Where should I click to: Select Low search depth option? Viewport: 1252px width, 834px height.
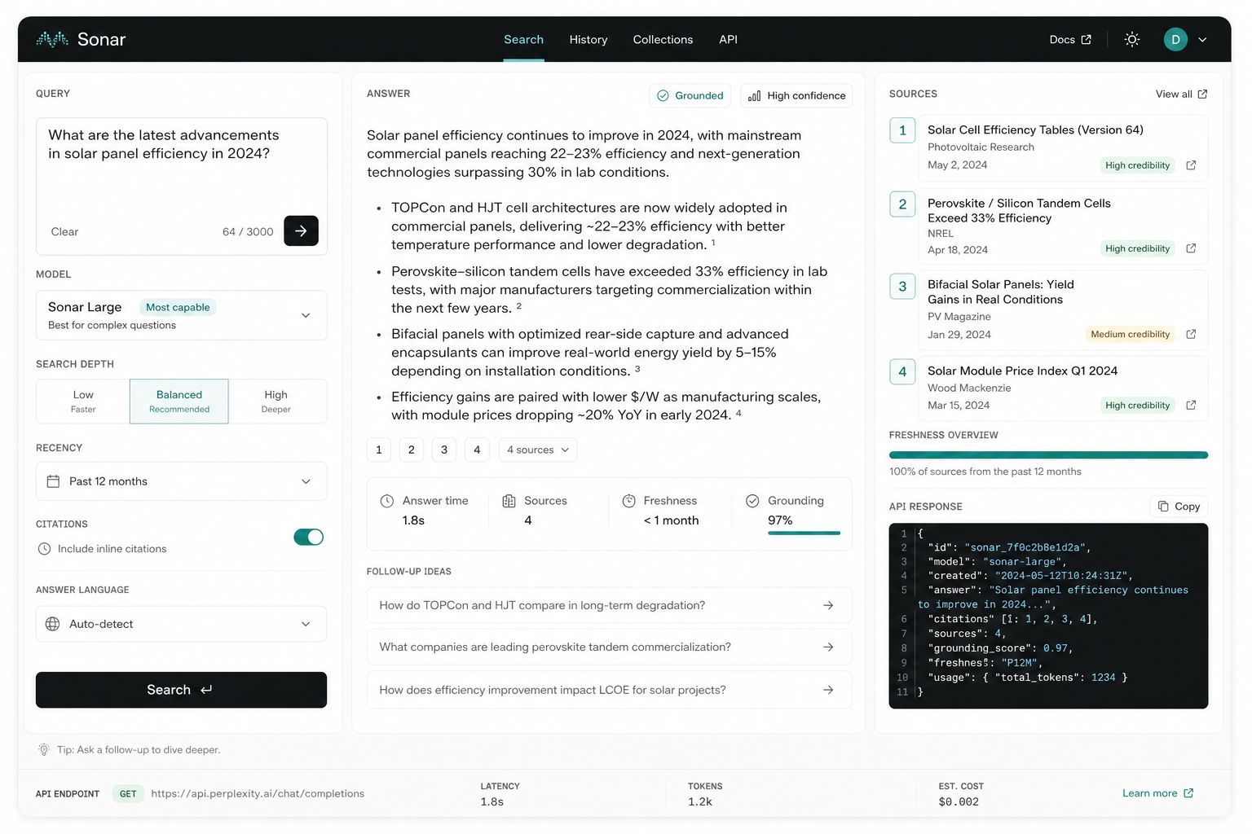[x=83, y=402]
